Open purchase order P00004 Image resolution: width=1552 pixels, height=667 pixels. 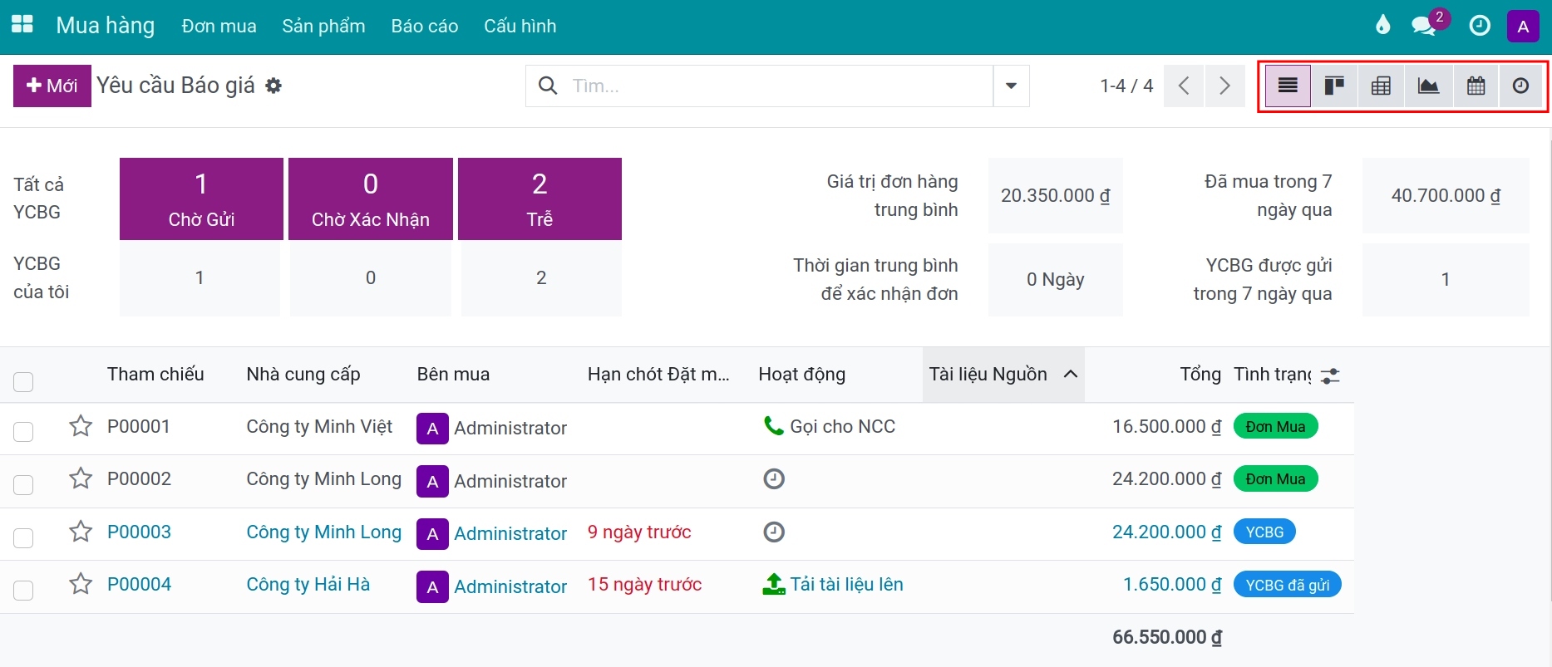point(140,584)
